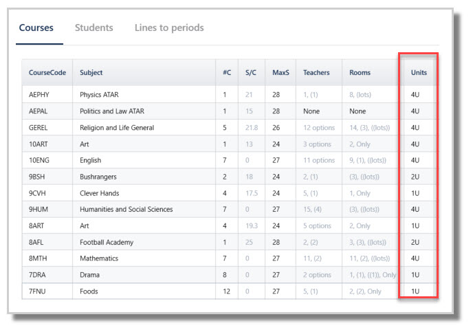Click the '5 options' teachers cell for 8ART

(x=317, y=225)
